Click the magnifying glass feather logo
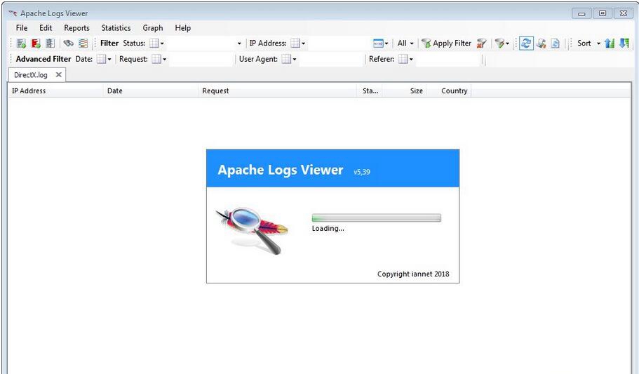 253,229
